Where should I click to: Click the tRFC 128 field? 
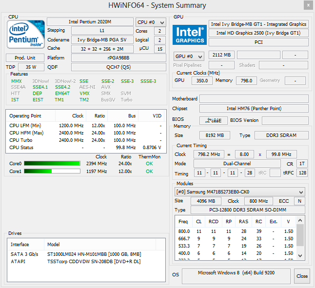click(x=302, y=173)
